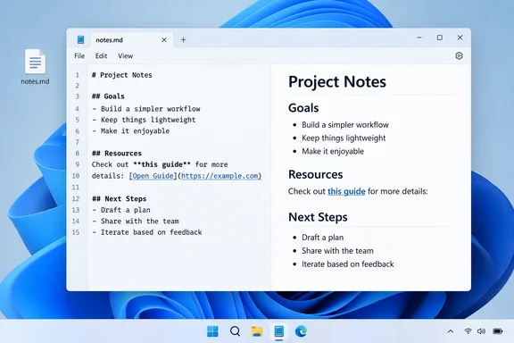
Task: Click '## Next Steps' line in editor
Action: point(120,198)
